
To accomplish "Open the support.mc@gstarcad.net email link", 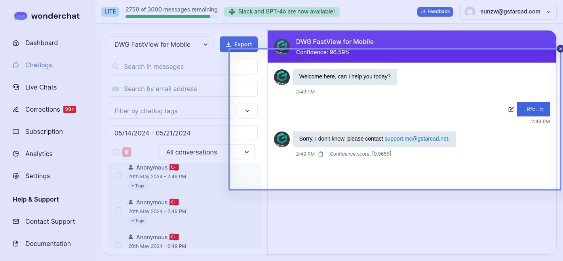I will (x=416, y=139).
